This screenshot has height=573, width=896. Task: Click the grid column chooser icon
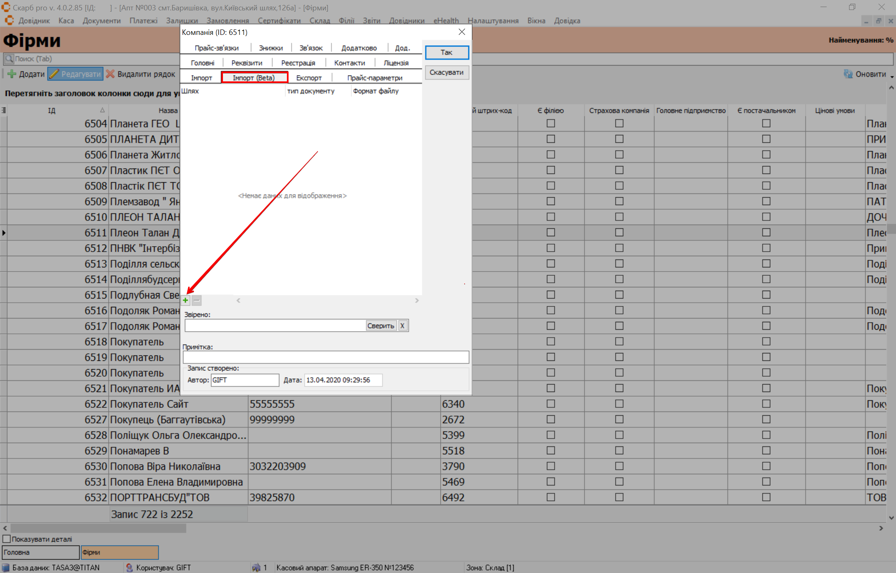(4, 110)
